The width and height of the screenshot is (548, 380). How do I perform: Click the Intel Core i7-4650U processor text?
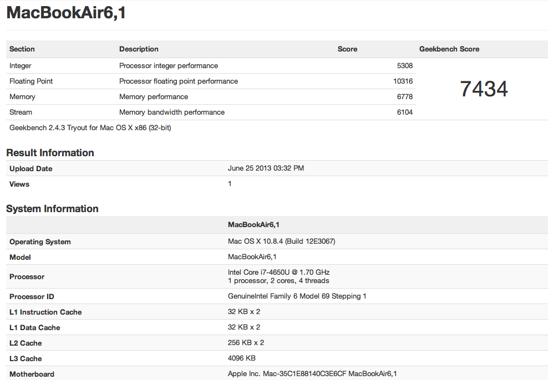coord(278,273)
